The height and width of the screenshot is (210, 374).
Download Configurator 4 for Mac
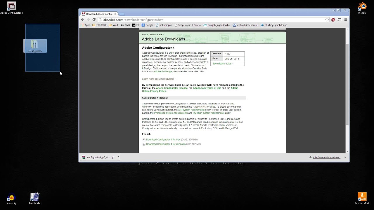pos(163,140)
